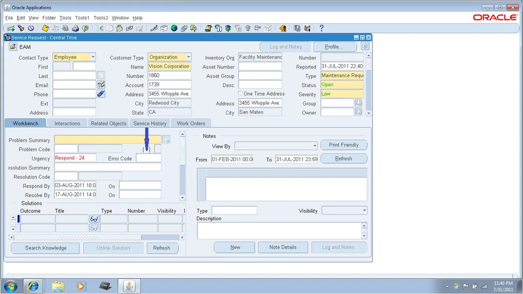Click the Cut scissors toolbar icon

(x=100, y=28)
